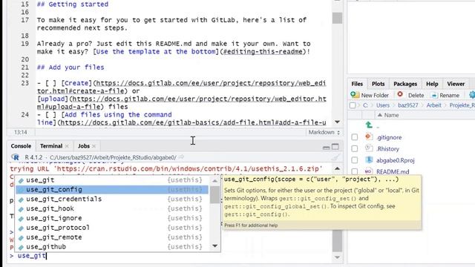Click the Delete button label
The height and width of the screenshot is (267, 475).
[x=416, y=96]
